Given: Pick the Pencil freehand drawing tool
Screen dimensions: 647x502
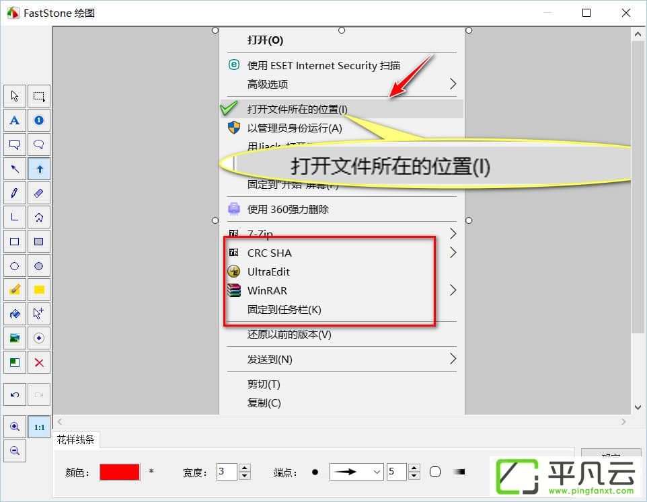Looking at the screenshot, I should coord(14,194).
